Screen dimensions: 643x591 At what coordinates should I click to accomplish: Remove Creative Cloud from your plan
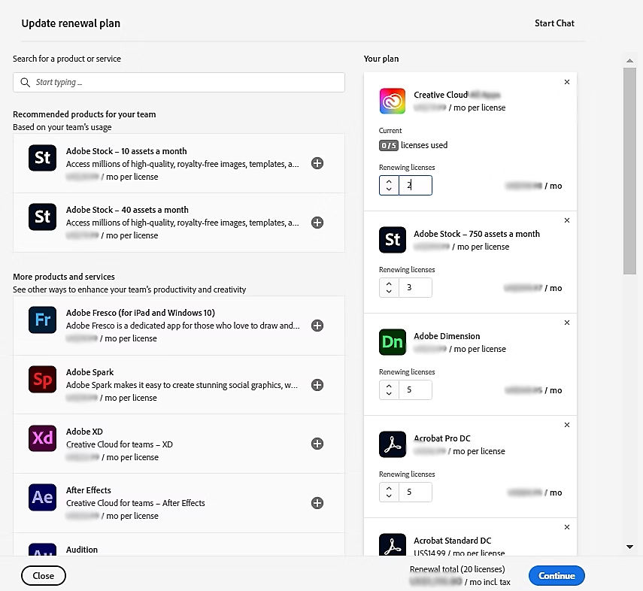click(x=567, y=82)
